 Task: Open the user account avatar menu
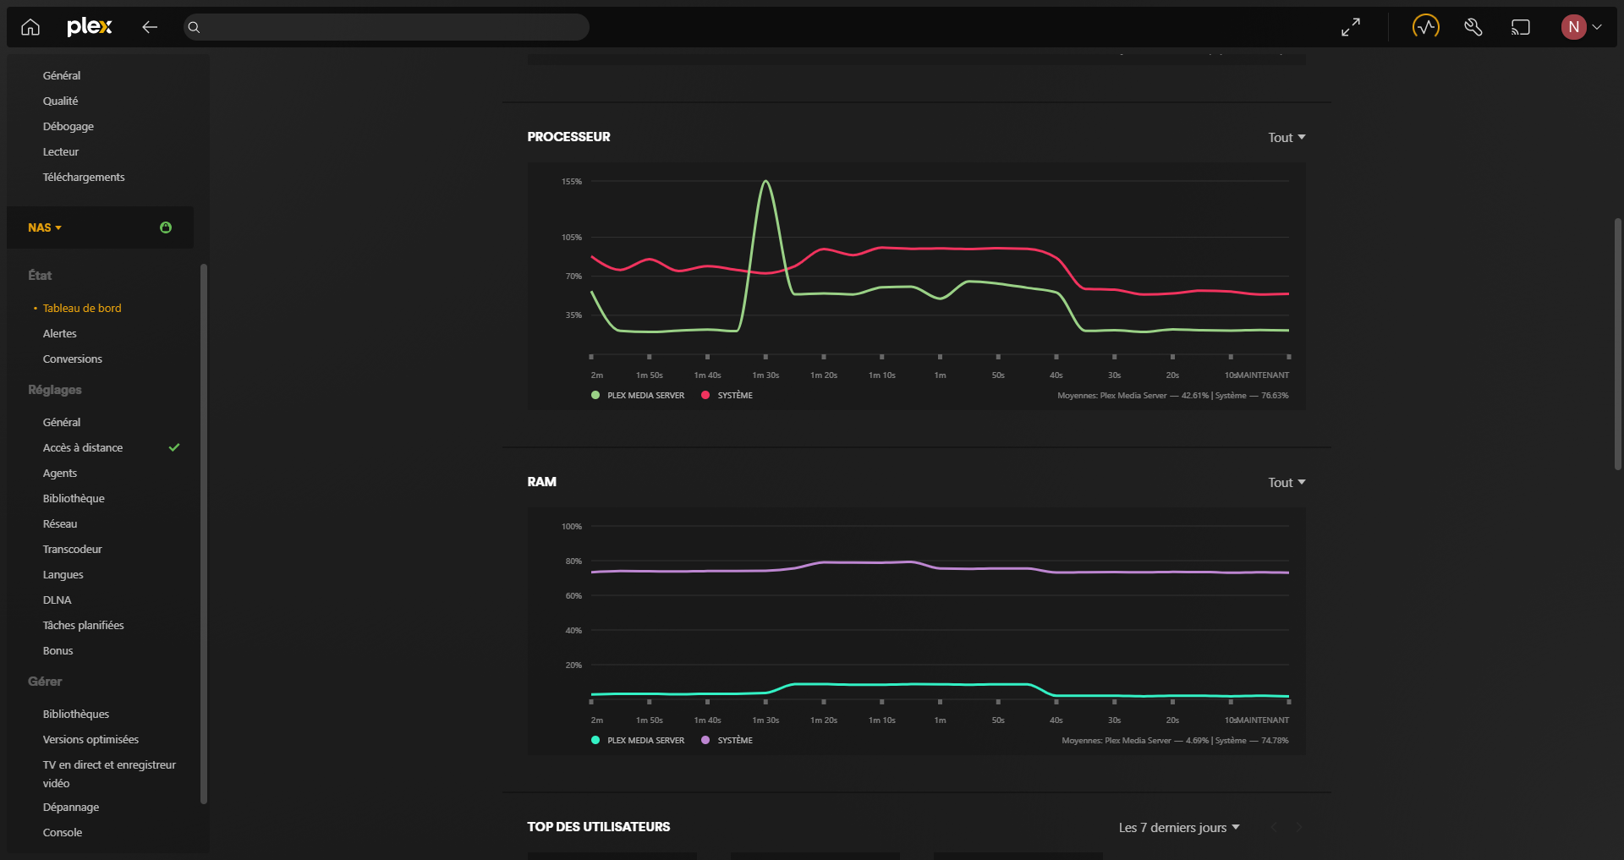1581,27
